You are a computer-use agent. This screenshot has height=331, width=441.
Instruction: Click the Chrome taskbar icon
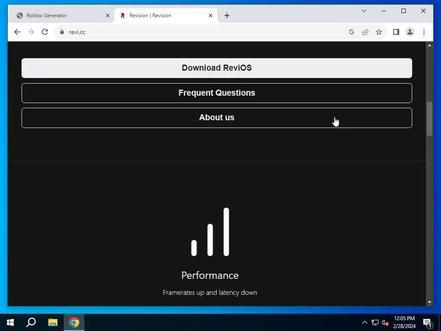tap(74, 322)
